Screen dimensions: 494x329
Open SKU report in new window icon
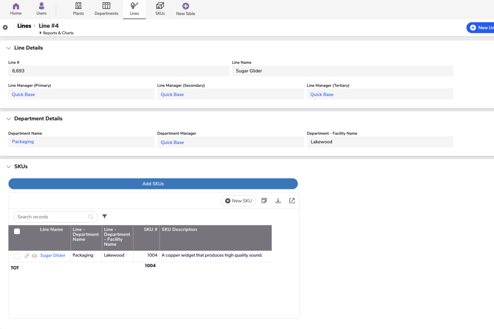(292, 201)
